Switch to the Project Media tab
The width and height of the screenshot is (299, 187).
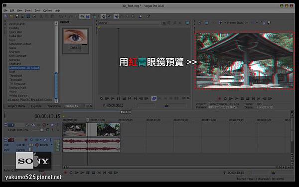coord(16,106)
